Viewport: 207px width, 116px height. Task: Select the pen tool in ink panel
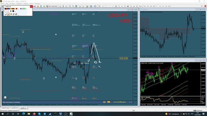6,14
